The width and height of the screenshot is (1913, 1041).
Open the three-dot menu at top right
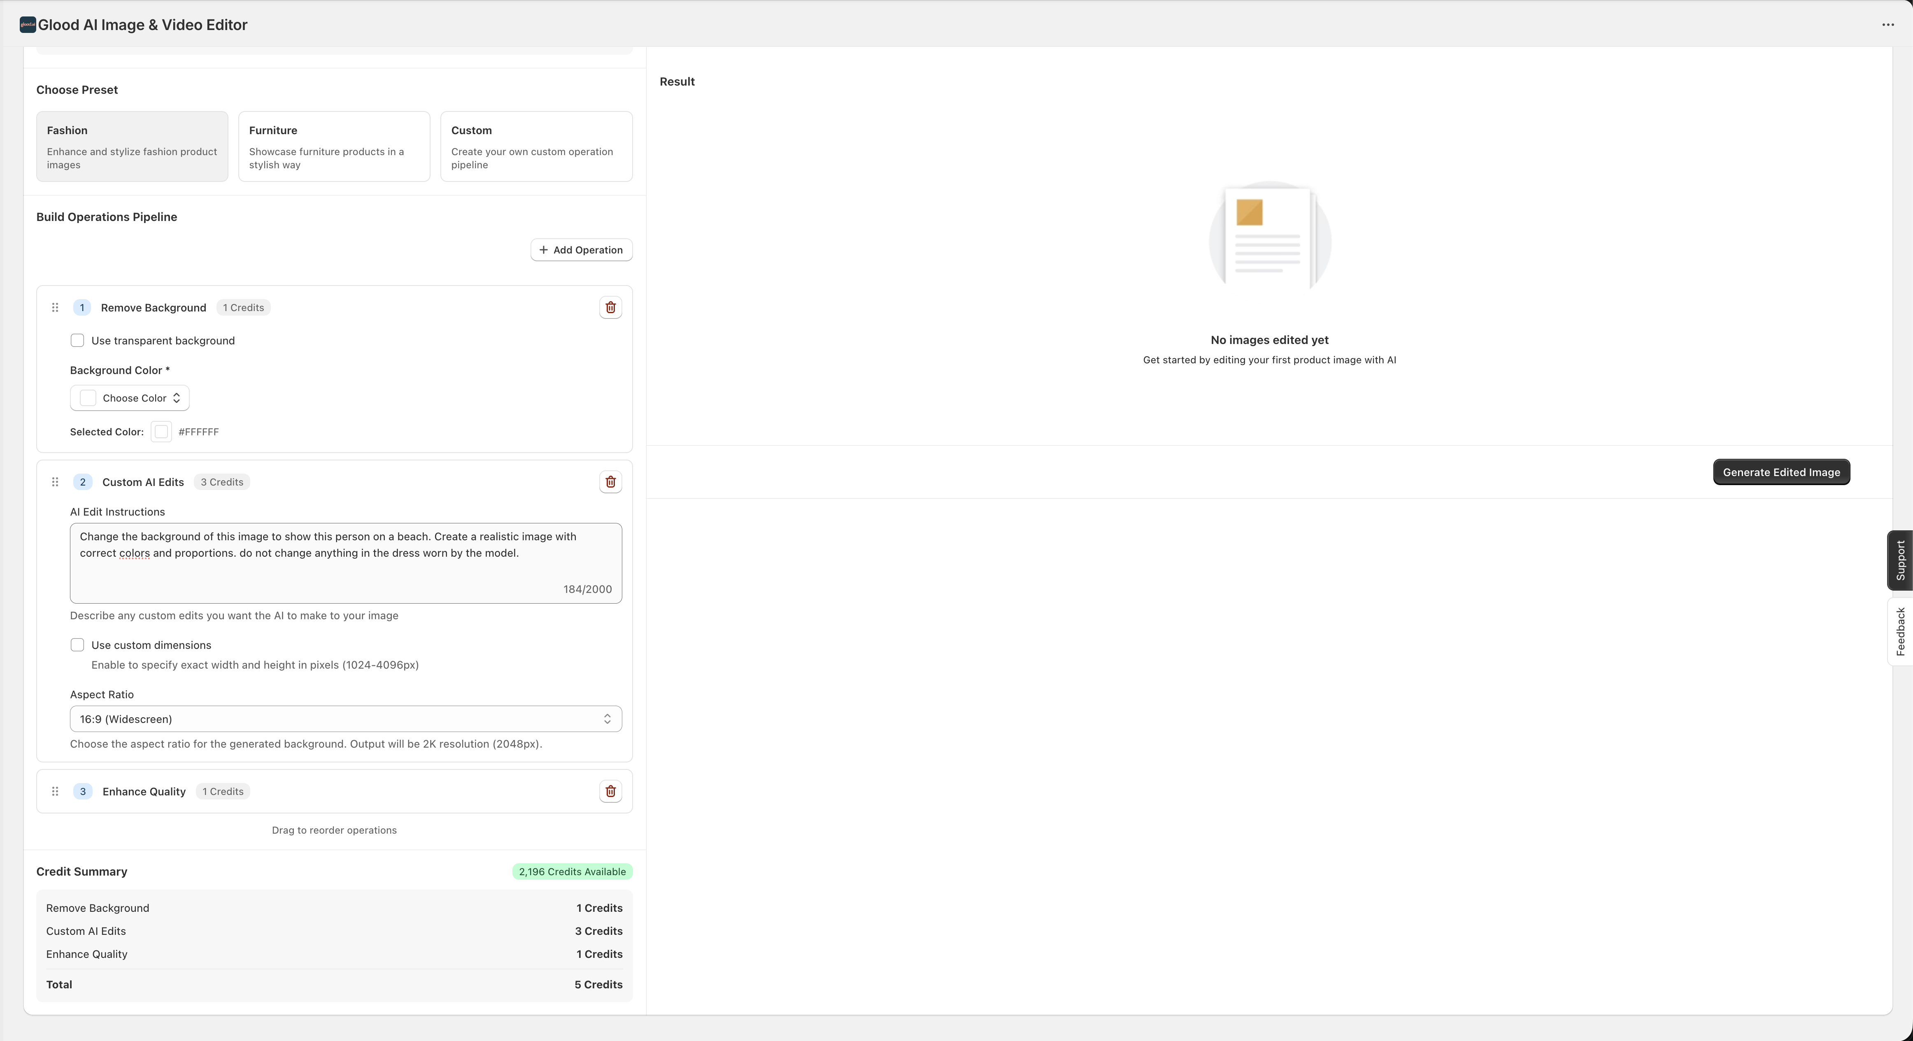[1888, 25]
